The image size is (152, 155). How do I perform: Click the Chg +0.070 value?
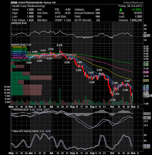[138, 13]
